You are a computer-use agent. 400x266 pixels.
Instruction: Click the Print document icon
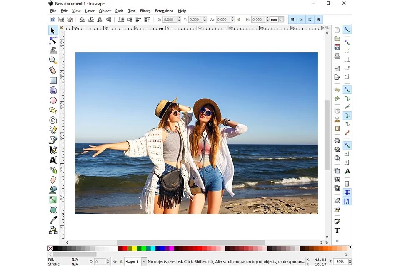[337, 56]
